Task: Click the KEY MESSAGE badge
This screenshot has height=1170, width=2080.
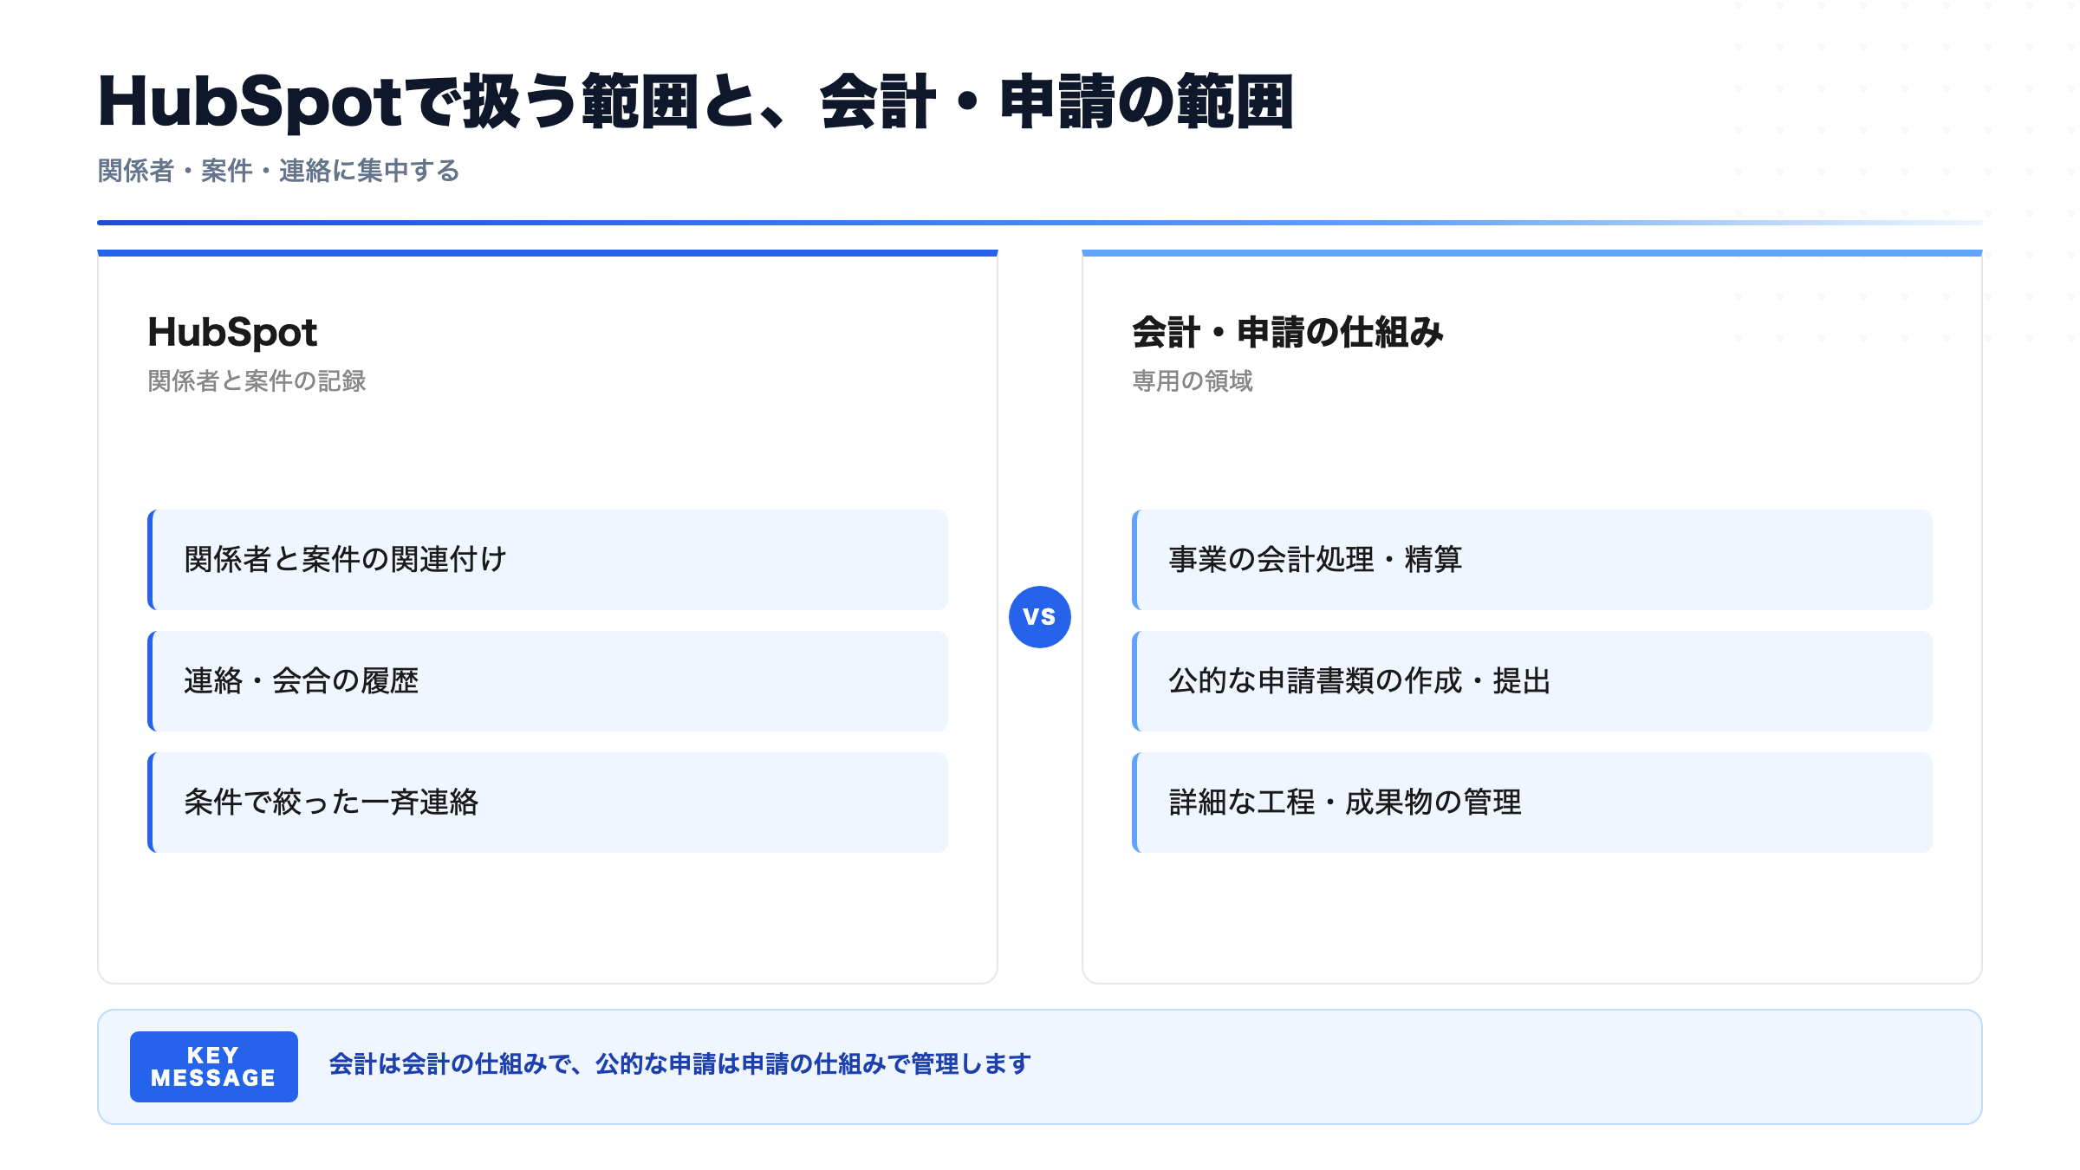Action: pos(214,1066)
